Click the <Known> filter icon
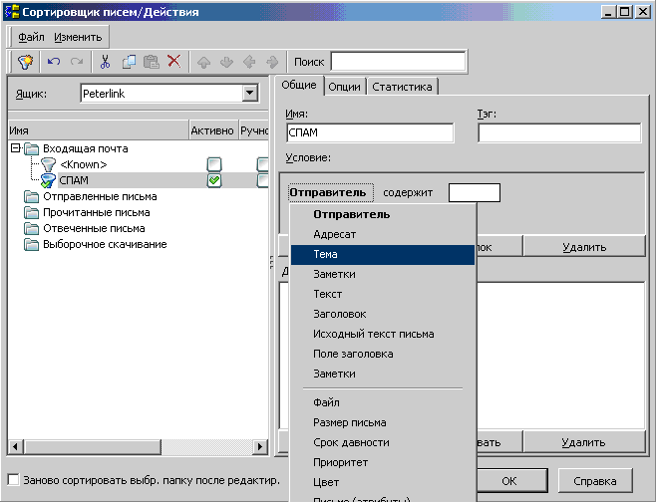This screenshot has width=656, height=502. pyautogui.click(x=47, y=164)
